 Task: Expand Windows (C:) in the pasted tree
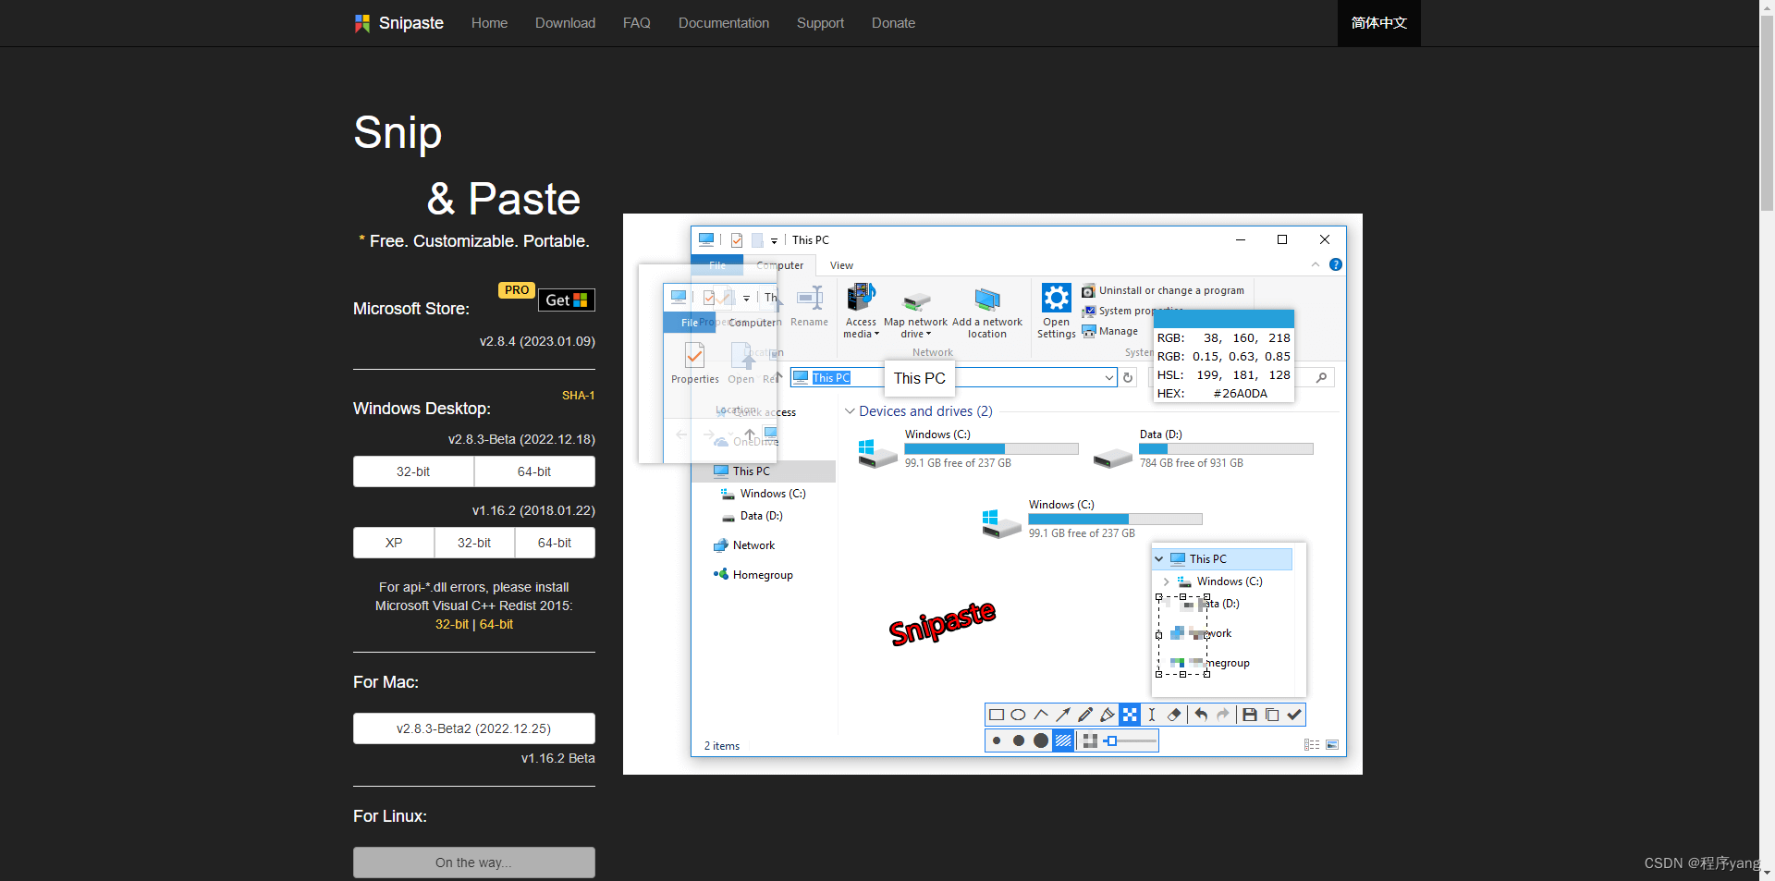click(x=1167, y=581)
